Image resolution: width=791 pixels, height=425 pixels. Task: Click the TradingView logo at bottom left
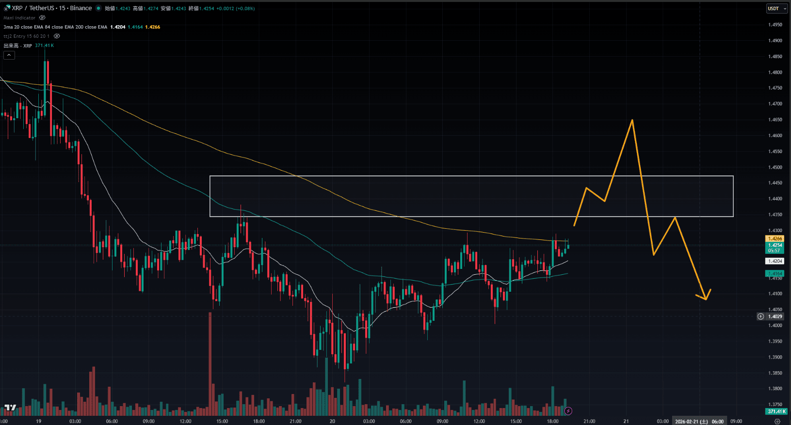[10, 408]
